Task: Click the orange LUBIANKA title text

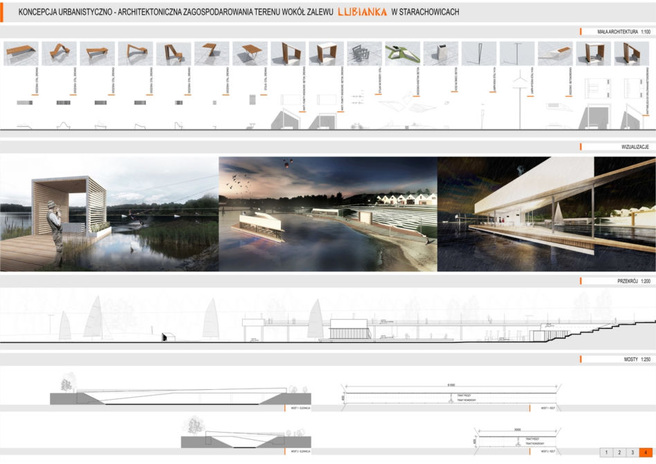Action: 363,12
